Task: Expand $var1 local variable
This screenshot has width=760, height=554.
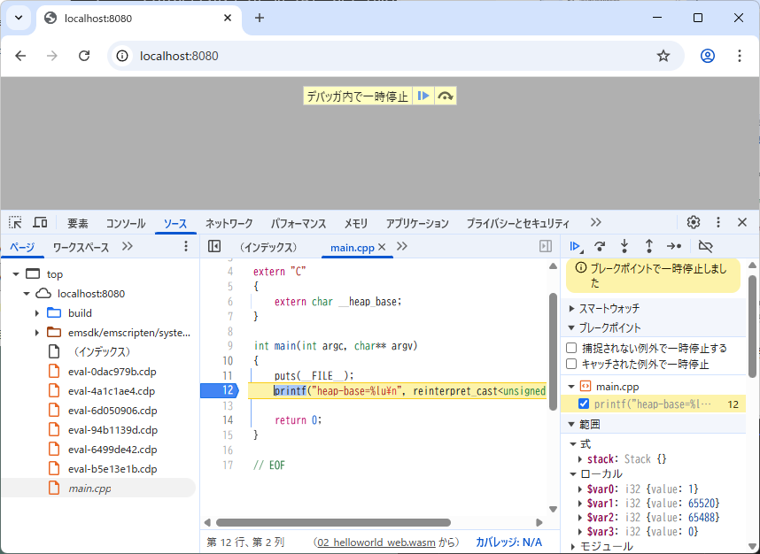Action: [581, 504]
